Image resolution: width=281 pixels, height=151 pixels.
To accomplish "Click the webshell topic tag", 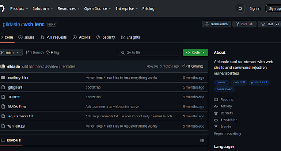I will coord(239,82).
